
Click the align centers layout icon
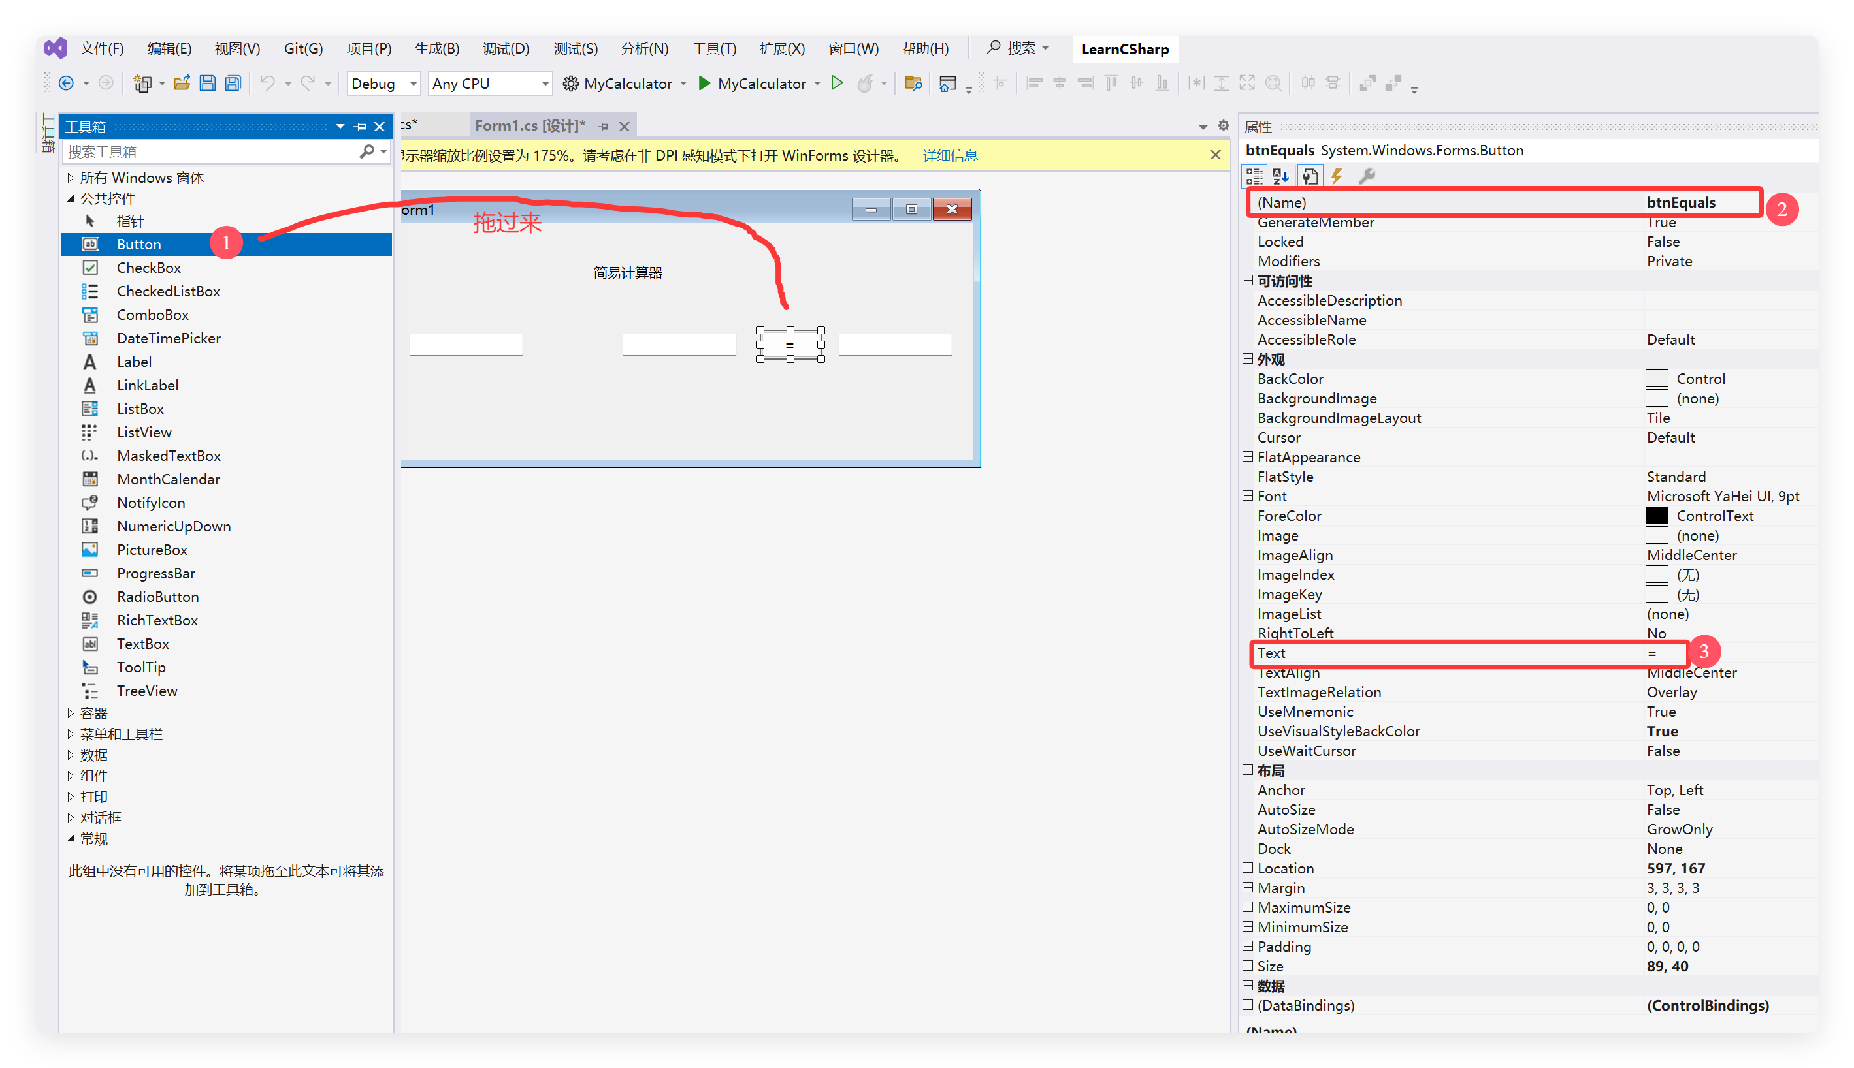coord(1060,84)
